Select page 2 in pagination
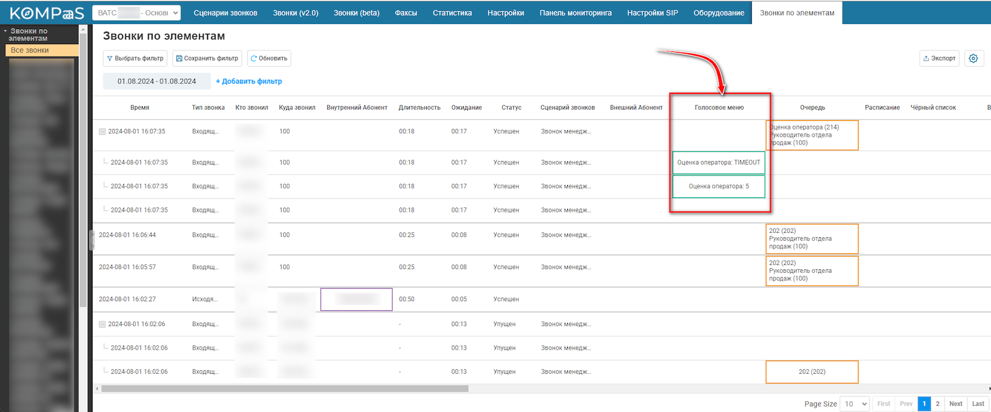991x412 pixels. pyautogui.click(x=938, y=404)
